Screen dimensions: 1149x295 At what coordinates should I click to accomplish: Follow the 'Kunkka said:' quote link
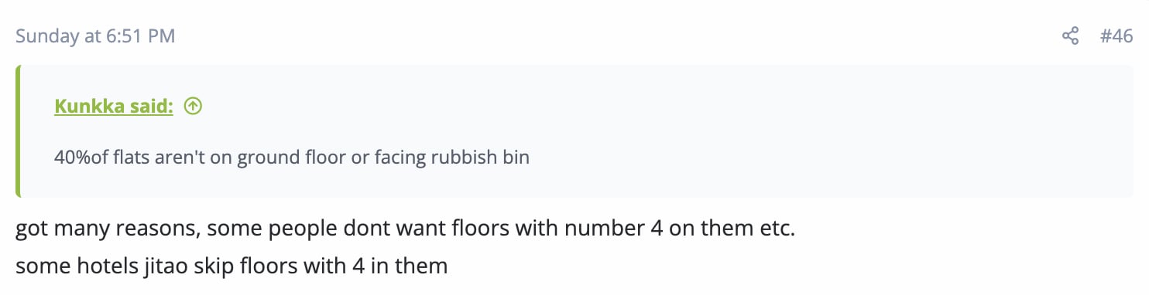tap(114, 107)
